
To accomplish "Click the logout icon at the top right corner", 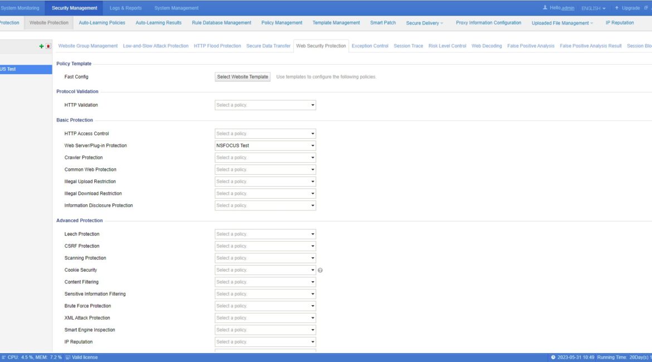I will click(x=645, y=7).
